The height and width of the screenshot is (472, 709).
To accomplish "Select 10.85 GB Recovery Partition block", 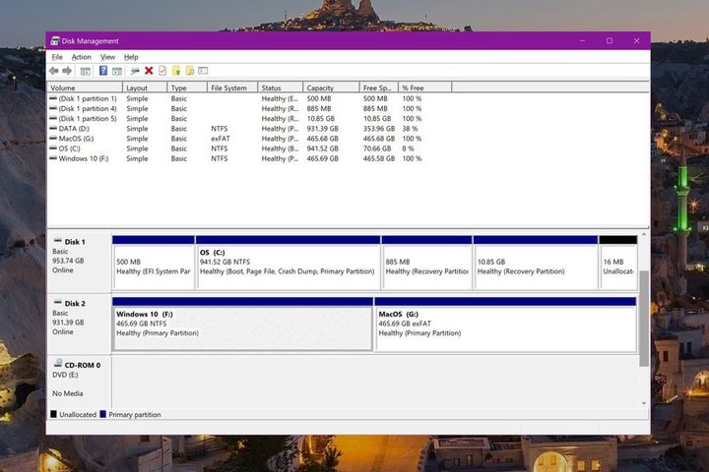I will coord(536,263).
